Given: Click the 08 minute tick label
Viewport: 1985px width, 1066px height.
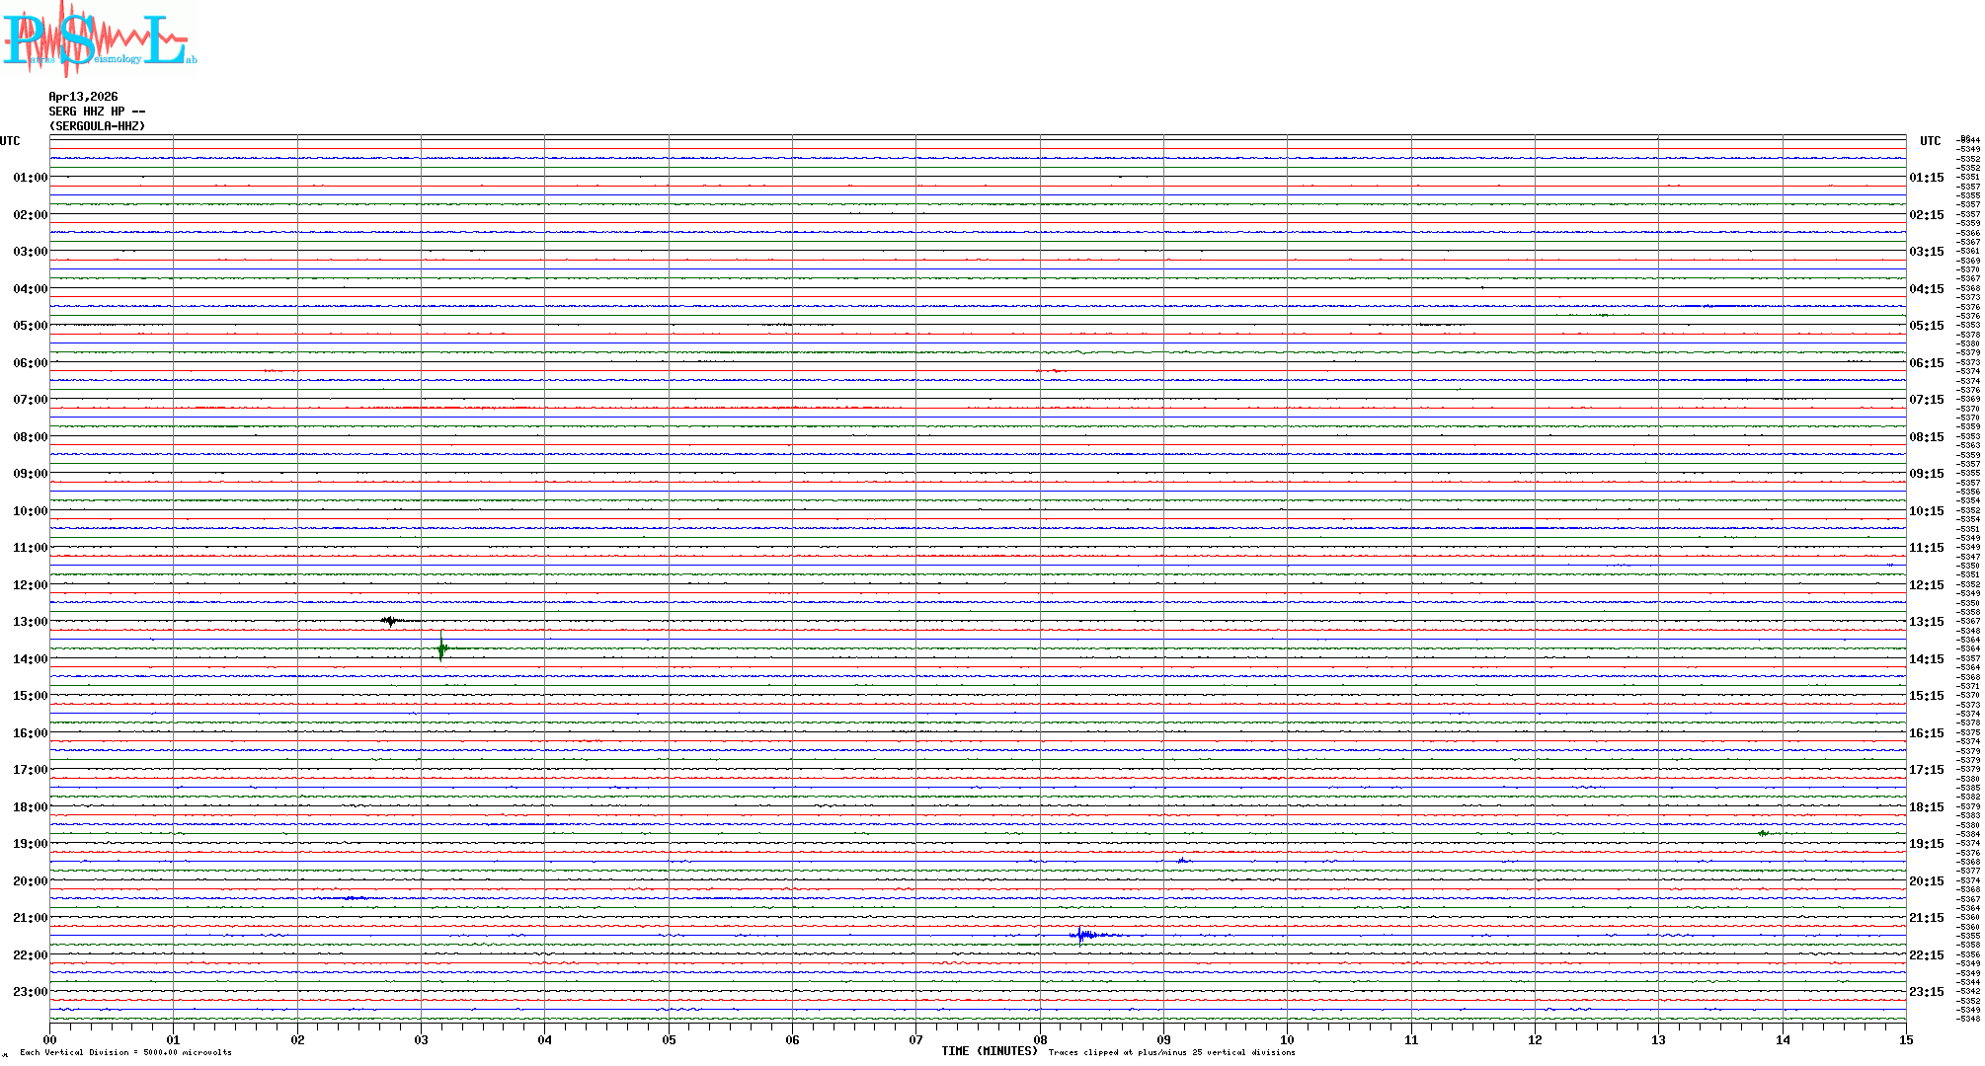Looking at the screenshot, I should click(1040, 1040).
